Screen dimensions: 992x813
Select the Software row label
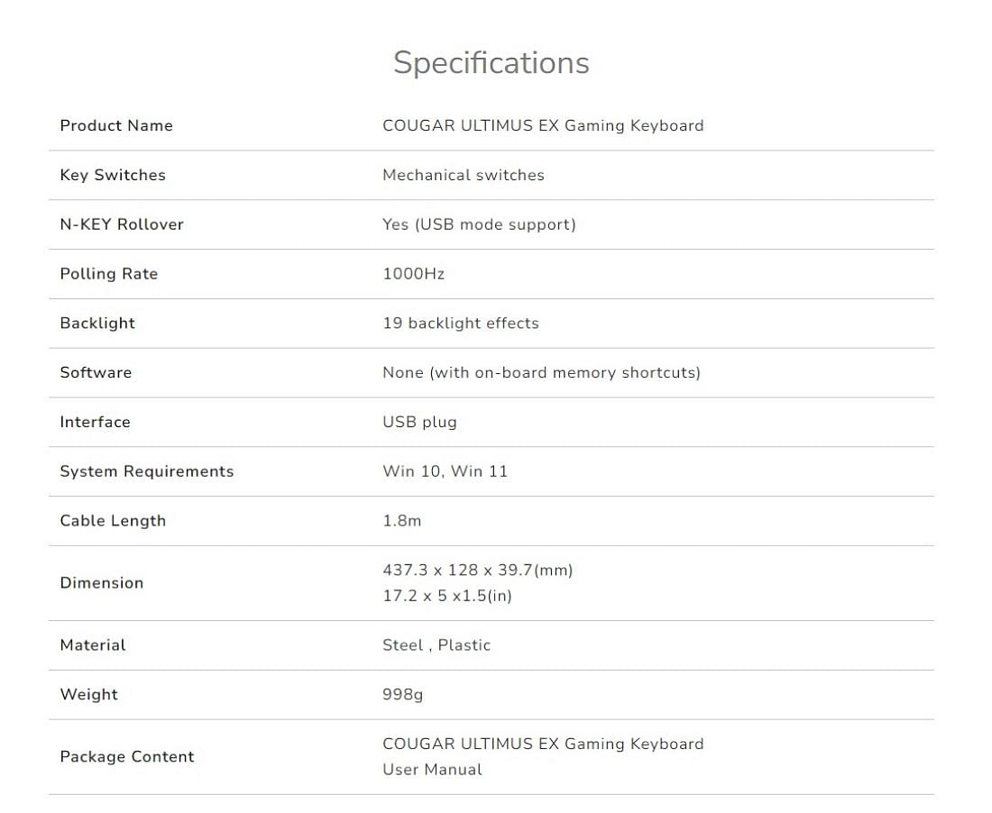(96, 372)
